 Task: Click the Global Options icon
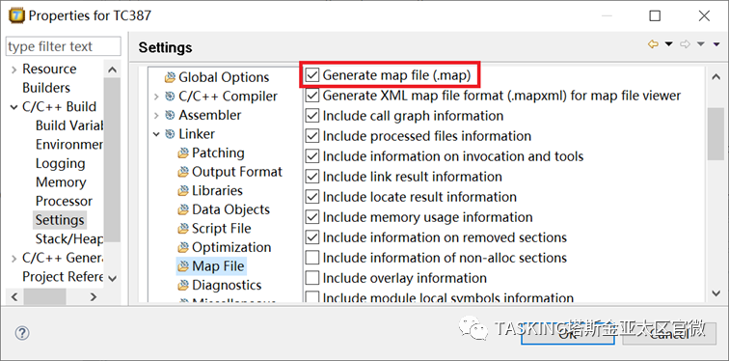point(170,77)
